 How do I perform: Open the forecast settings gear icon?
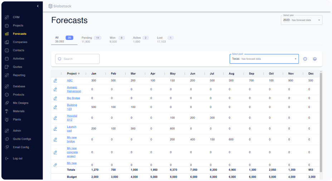point(305,59)
